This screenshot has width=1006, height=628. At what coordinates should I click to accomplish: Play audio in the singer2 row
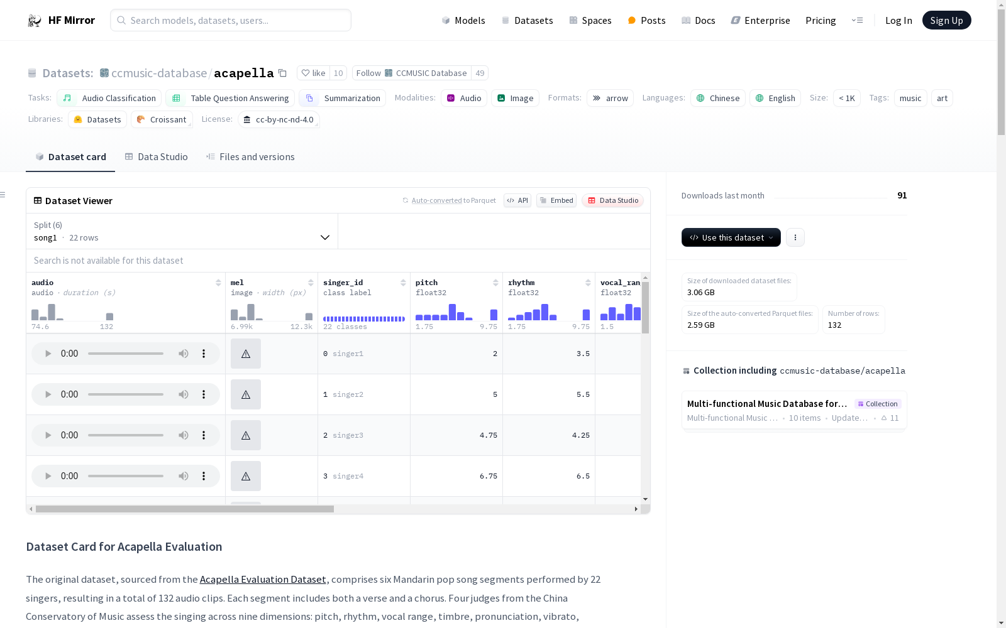tap(48, 394)
